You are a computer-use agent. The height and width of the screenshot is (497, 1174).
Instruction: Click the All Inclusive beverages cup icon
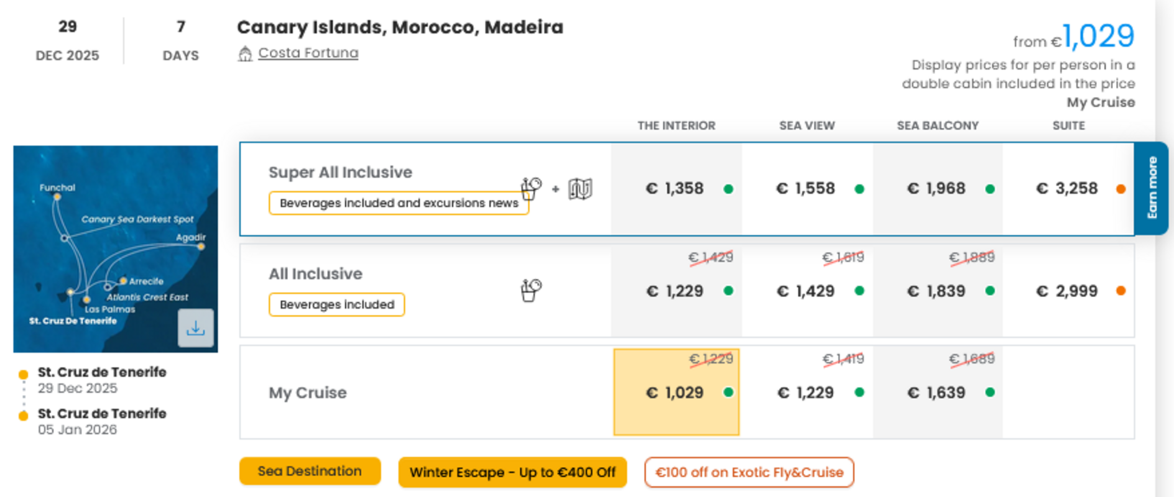[530, 290]
